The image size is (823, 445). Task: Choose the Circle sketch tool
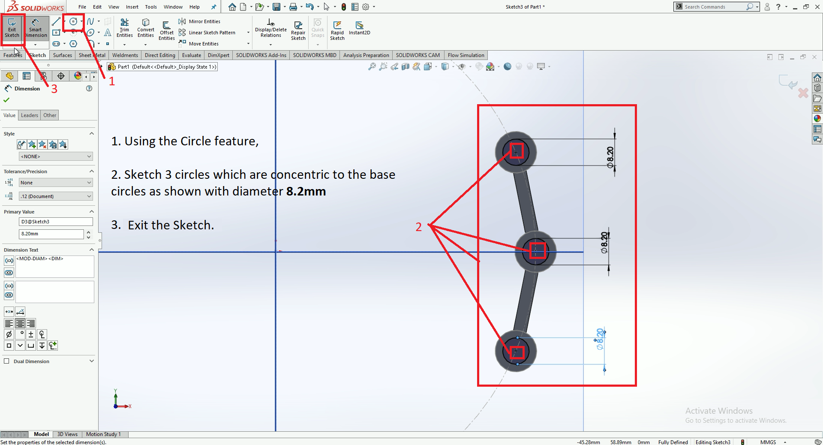pyautogui.click(x=74, y=21)
